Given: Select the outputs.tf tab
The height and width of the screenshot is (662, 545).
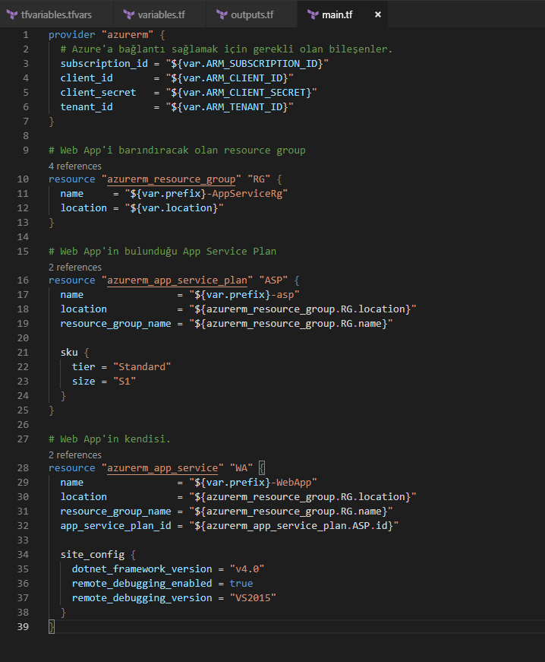Looking at the screenshot, I should 252,14.
